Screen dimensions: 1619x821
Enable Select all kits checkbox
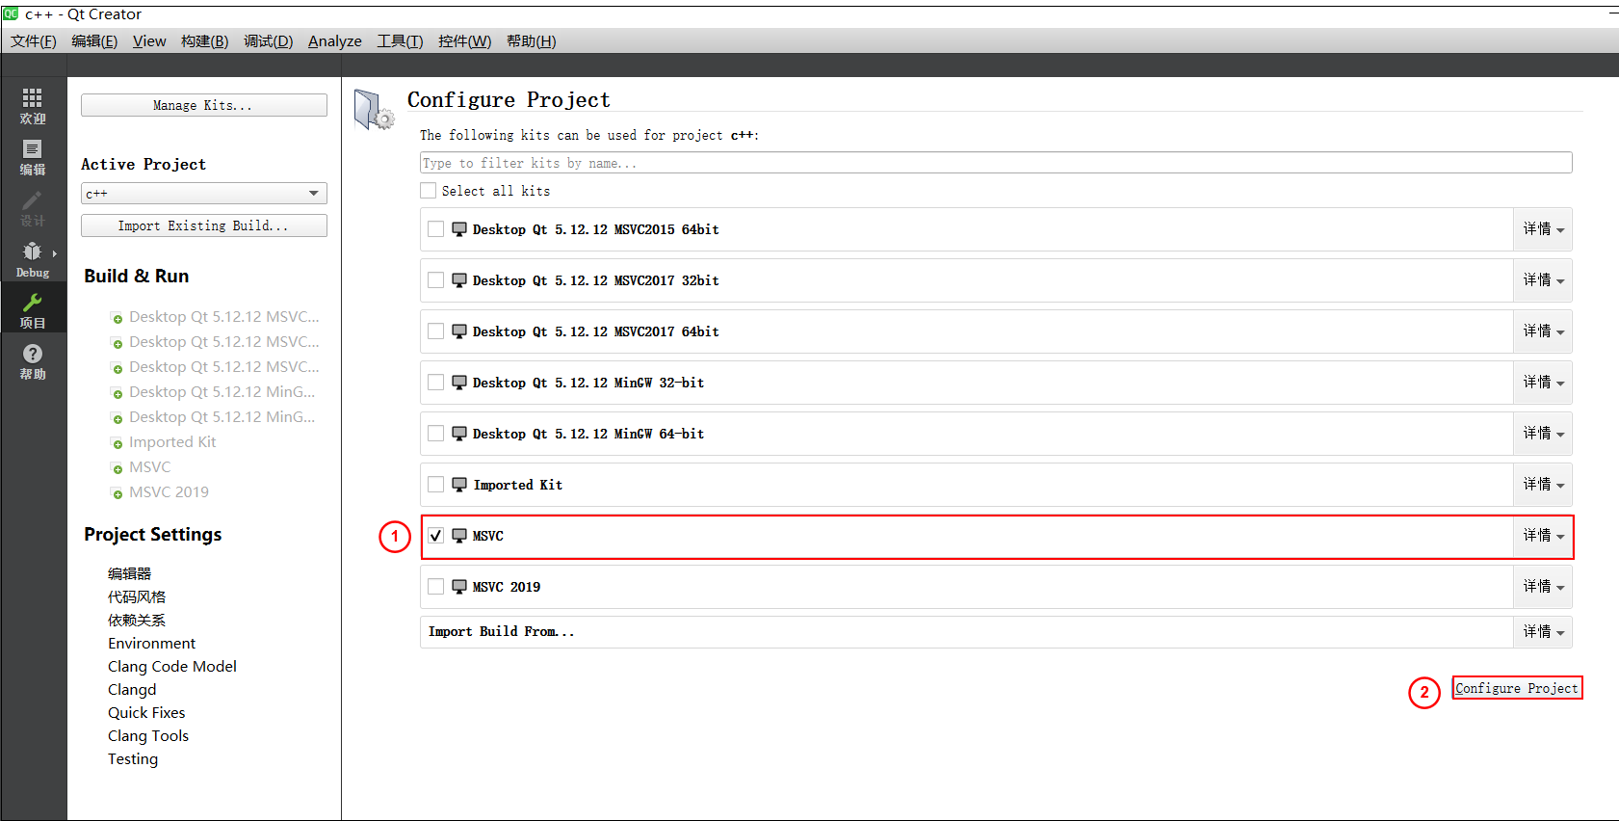click(429, 191)
